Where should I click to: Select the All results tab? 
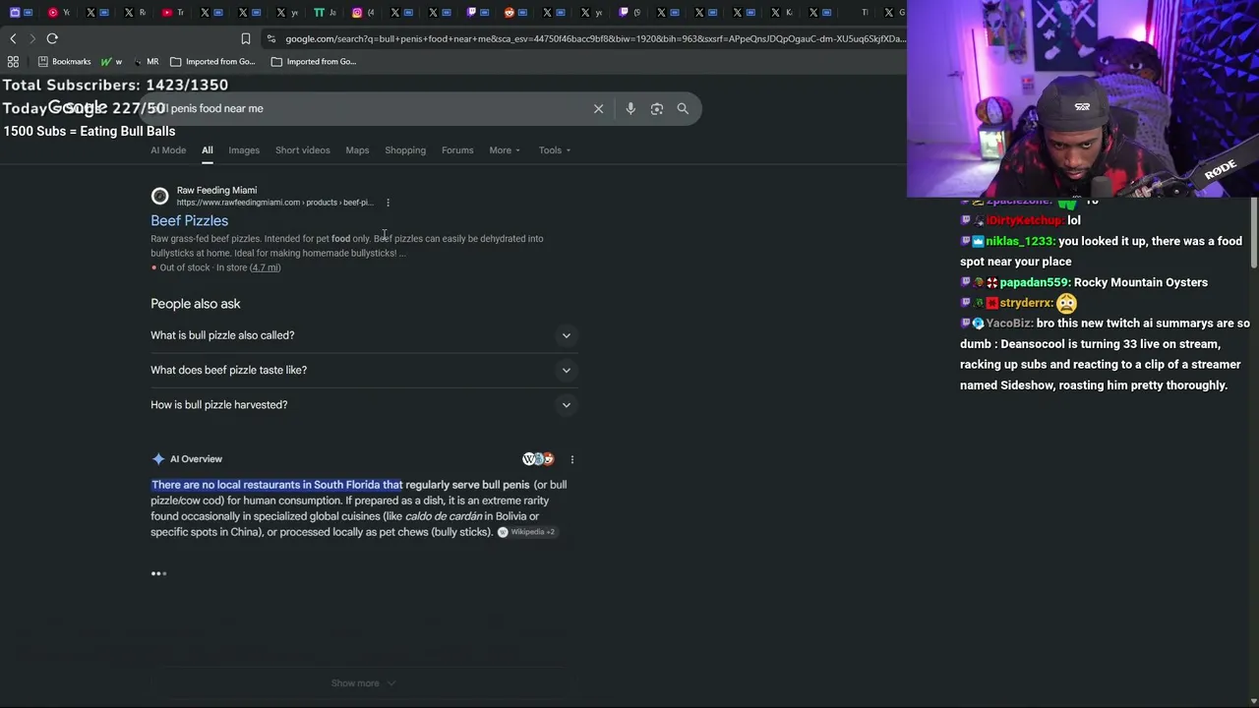[x=208, y=150]
